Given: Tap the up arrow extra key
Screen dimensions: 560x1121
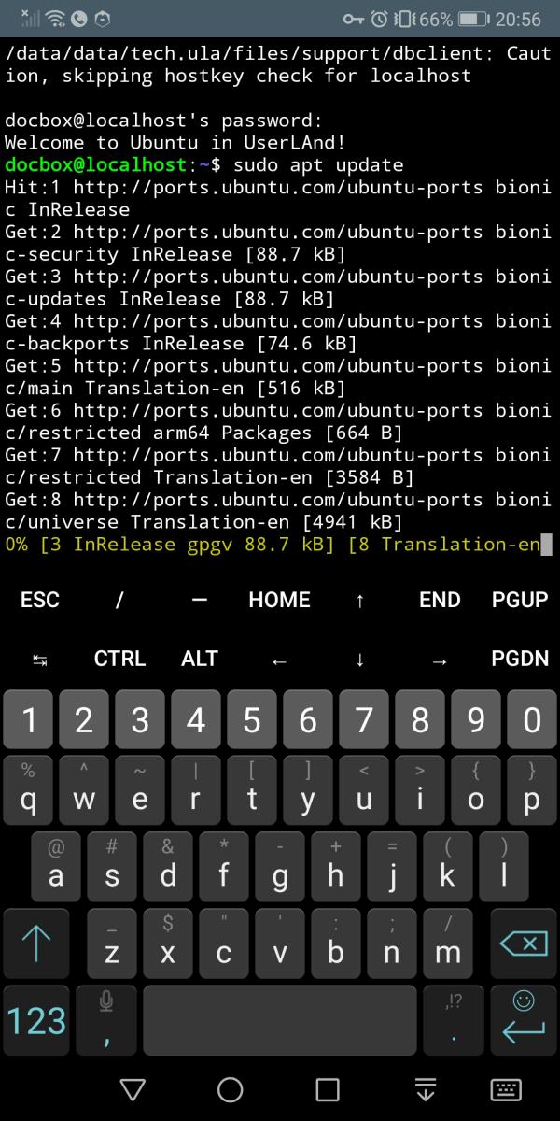Looking at the screenshot, I should [x=359, y=600].
